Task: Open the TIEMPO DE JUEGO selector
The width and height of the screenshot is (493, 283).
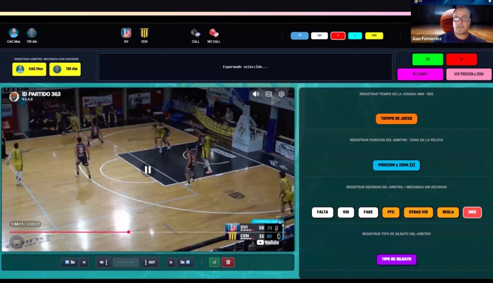Action: tap(396, 119)
